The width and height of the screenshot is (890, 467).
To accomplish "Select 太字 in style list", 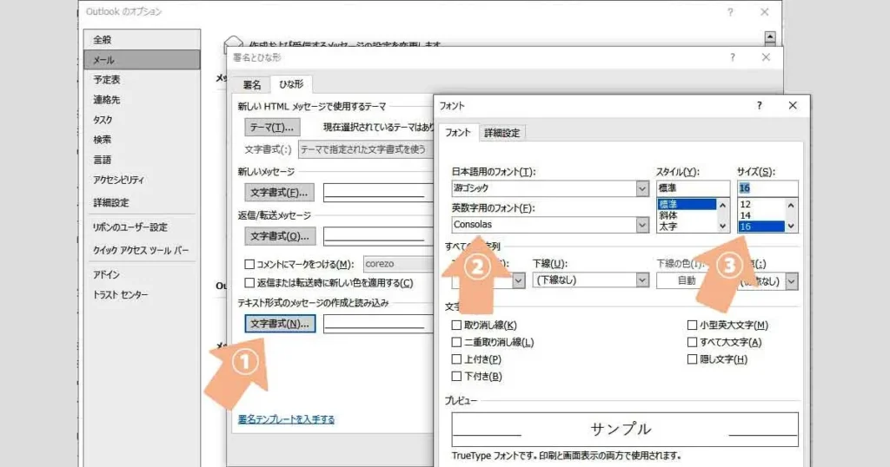I will (x=687, y=227).
